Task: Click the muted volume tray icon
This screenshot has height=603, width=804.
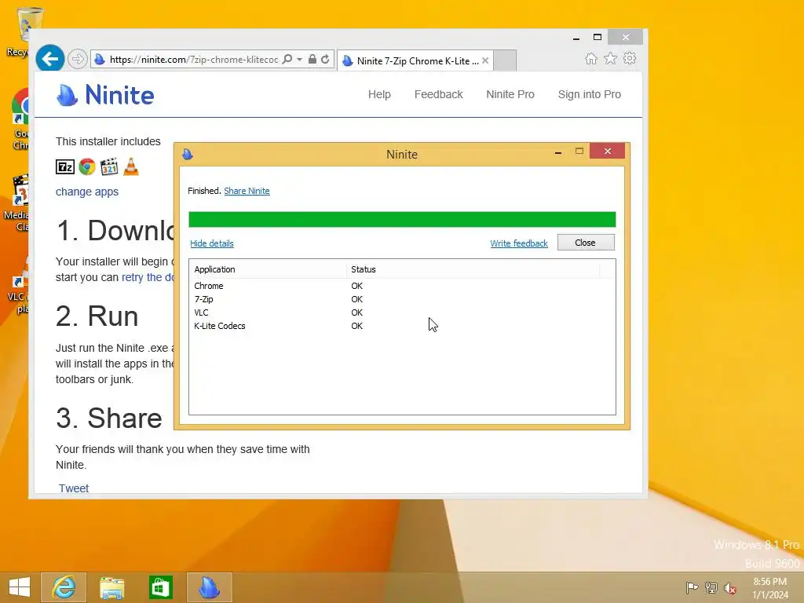Action: click(729, 588)
